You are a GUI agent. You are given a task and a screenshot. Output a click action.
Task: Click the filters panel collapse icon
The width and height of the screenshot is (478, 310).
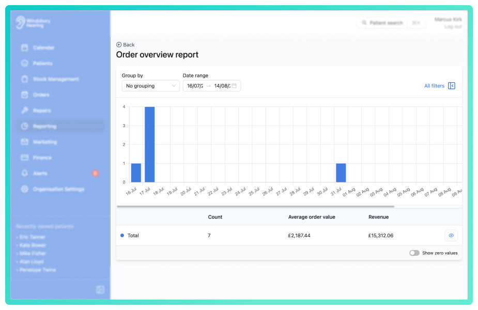tap(452, 86)
